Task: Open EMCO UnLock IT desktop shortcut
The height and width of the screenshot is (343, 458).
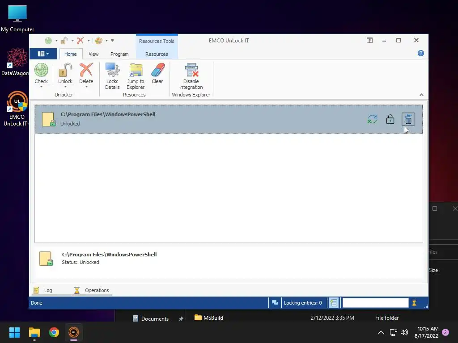Action: pyautogui.click(x=16, y=109)
